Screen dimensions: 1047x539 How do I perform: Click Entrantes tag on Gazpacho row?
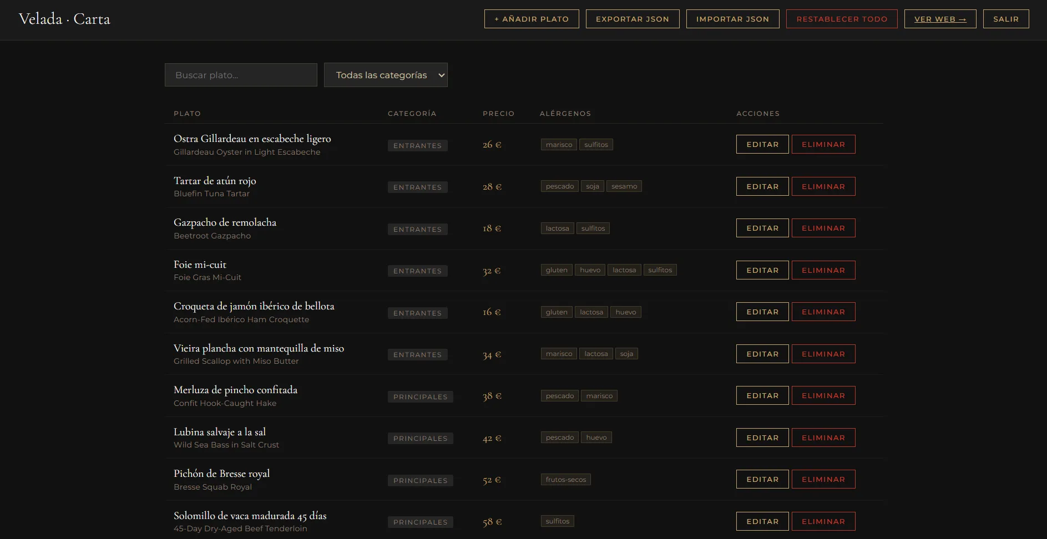coord(417,229)
